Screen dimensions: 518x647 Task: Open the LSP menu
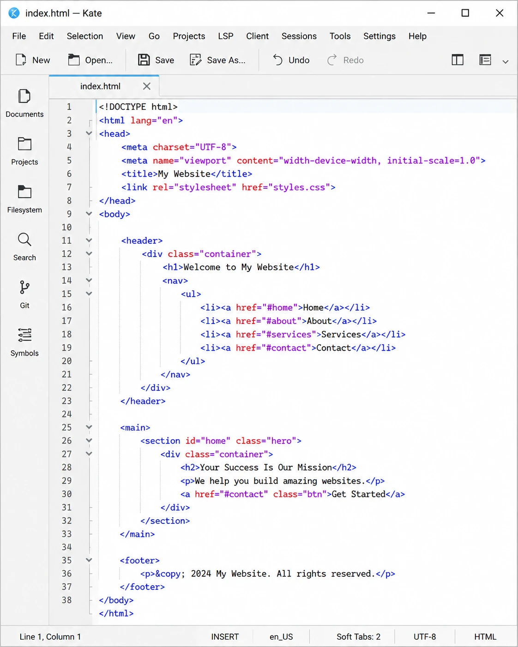tap(226, 36)
